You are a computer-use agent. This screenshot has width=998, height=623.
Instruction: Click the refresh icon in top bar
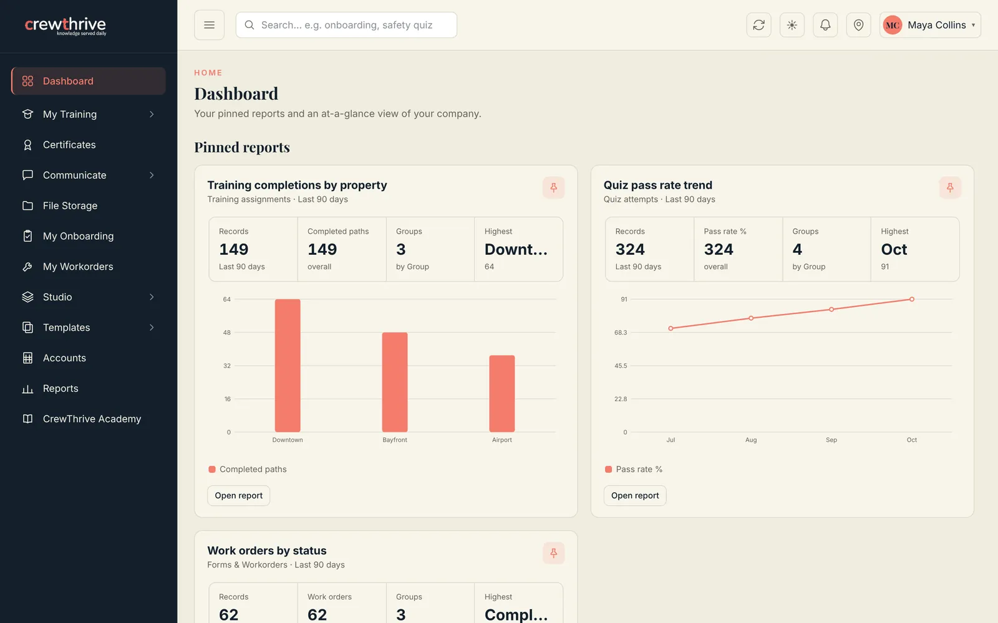pos(758,25)
